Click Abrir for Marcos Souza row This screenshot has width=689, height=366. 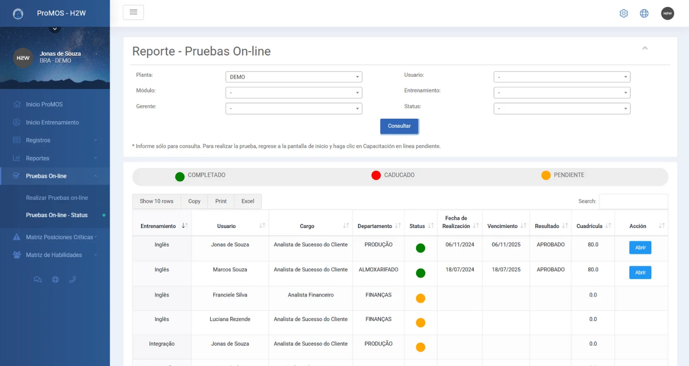[640, 273]
